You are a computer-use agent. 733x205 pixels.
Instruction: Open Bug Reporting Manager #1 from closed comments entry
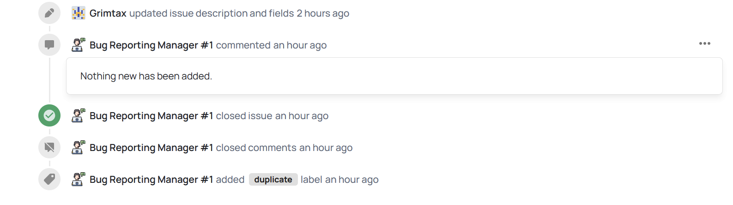click(151, 148)
